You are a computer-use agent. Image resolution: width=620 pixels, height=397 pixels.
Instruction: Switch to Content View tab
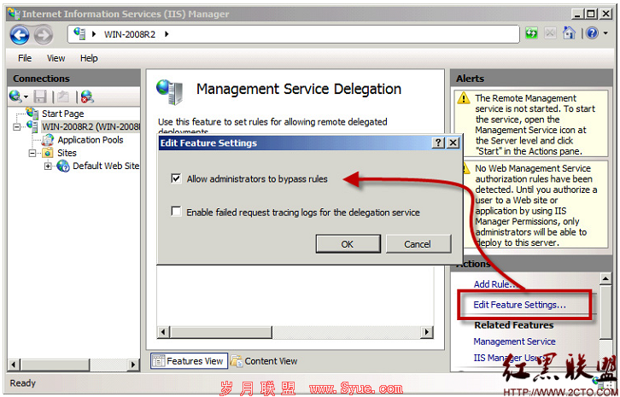[x=264, y=360]
